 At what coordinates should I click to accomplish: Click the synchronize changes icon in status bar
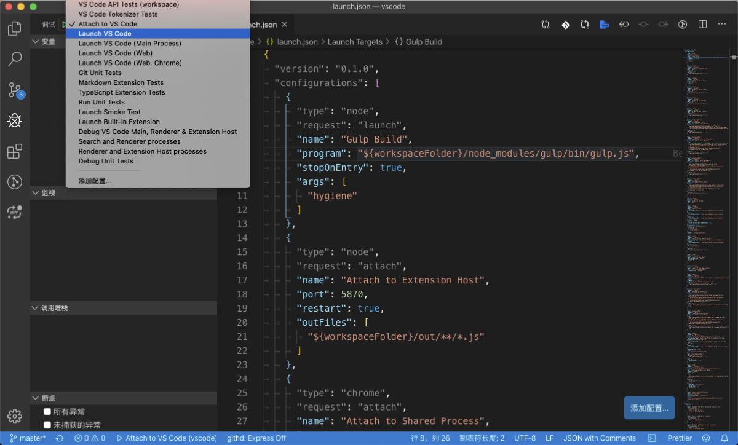pyautogui.click(x=60, y=438)
